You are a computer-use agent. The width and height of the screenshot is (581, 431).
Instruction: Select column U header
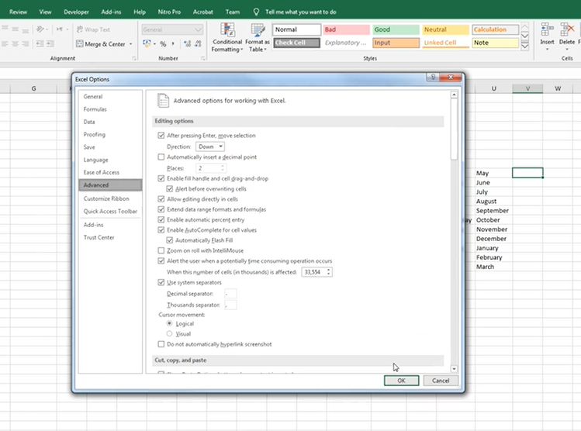(493, 88)
